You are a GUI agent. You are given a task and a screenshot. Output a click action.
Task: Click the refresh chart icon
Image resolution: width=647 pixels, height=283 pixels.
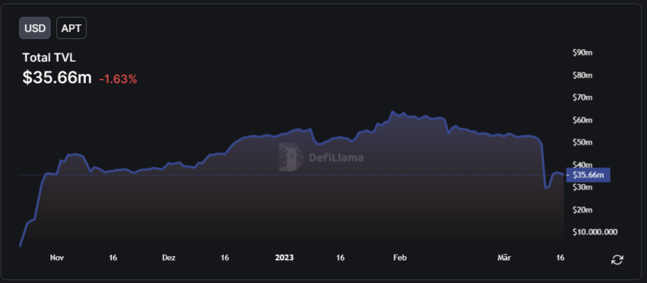click(617, 259)
